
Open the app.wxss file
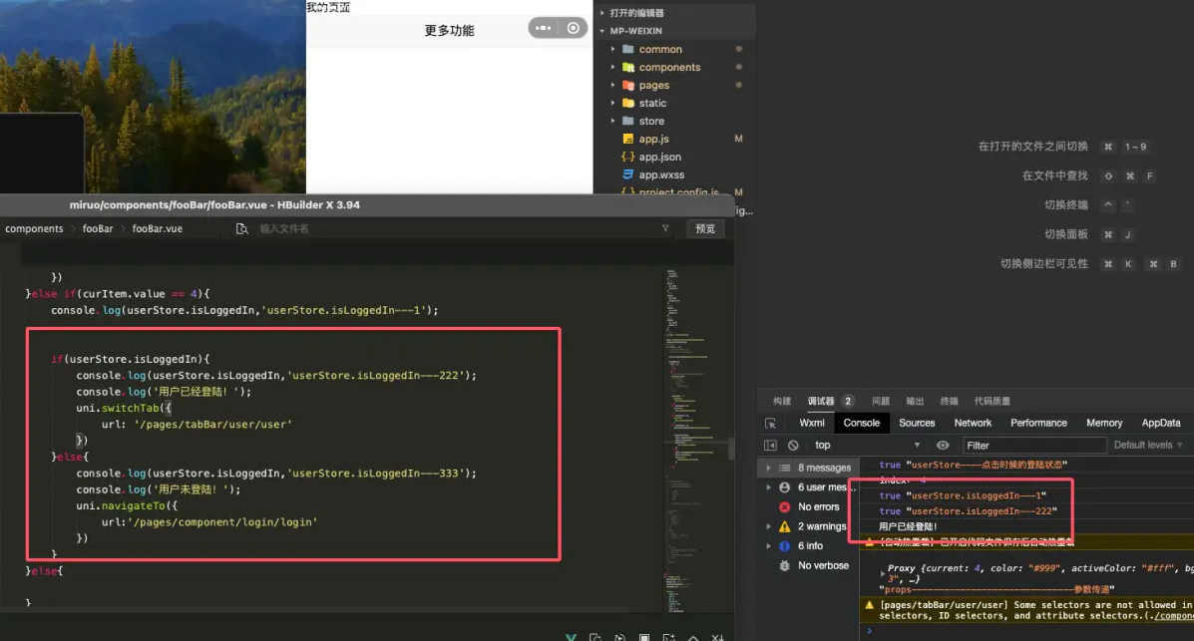659,174
